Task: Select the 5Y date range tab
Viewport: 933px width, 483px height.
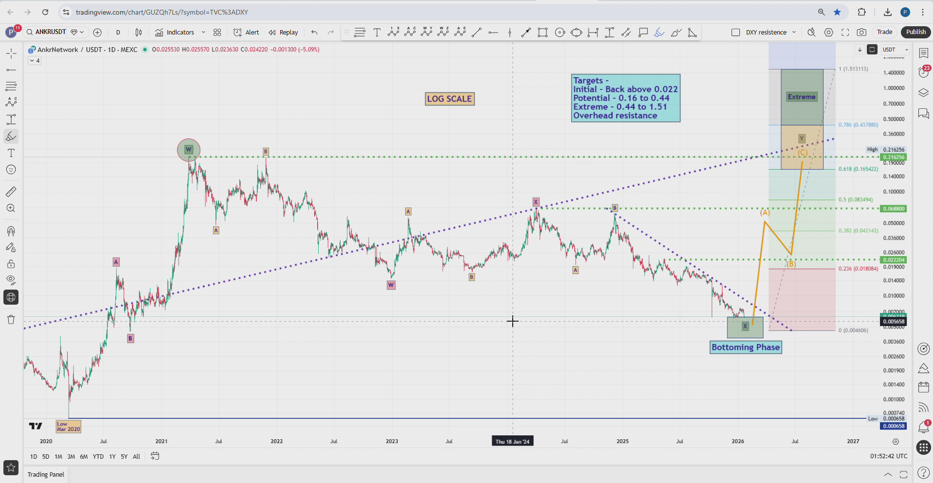Action: pyautogui.click(x=124, y=457)
